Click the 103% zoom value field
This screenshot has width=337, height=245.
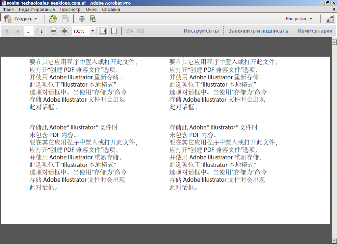click(80, 31)
